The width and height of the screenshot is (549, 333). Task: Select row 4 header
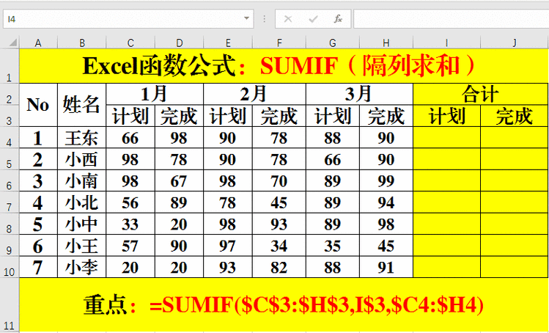tap(10, 137)
